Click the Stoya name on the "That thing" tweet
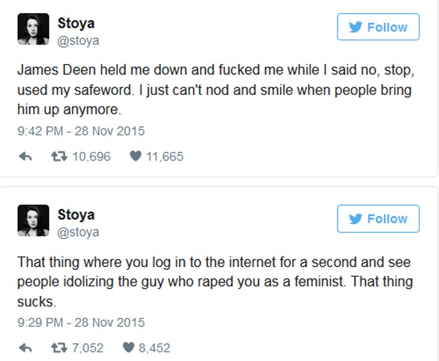Image resolution: width=439 pixels, height=361 pixels. 76,214
